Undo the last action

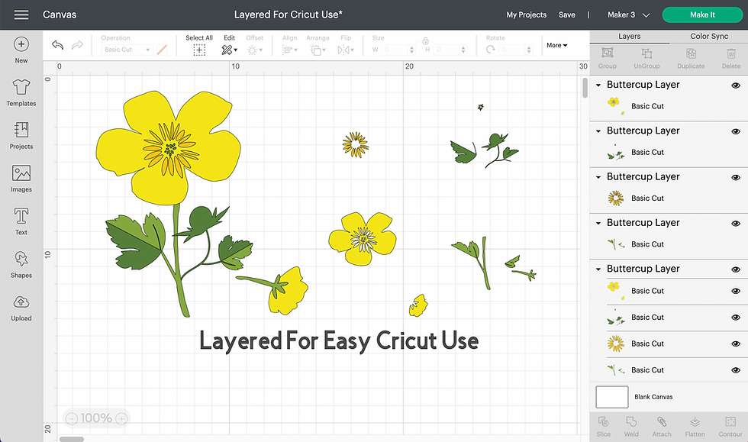point(57,45)
